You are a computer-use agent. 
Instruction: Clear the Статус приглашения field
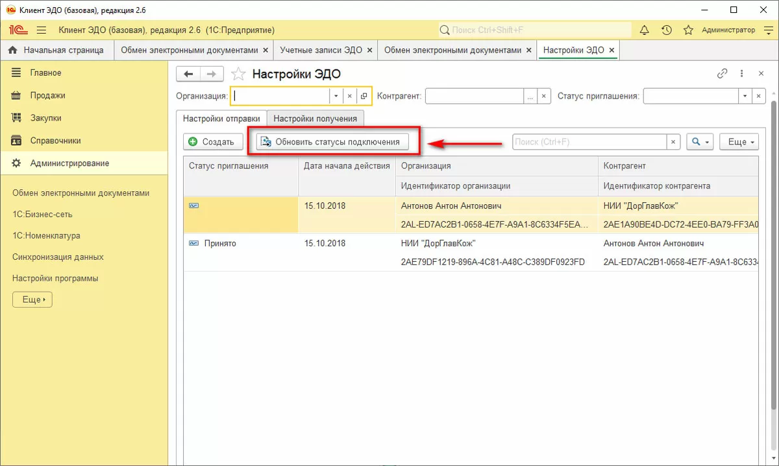pyautogui.click(x=759, y=96)
